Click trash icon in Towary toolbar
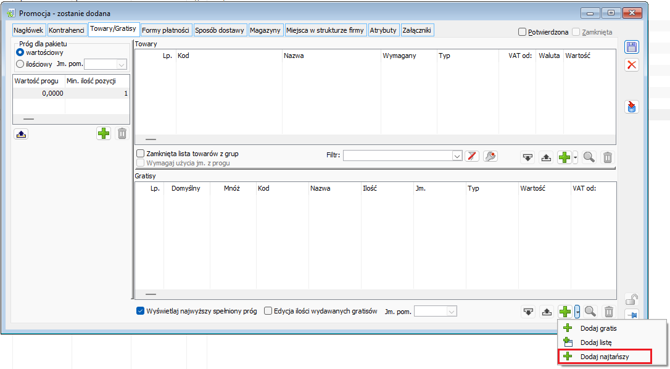This screenshot has width=670, height=369. click(608, 157)
